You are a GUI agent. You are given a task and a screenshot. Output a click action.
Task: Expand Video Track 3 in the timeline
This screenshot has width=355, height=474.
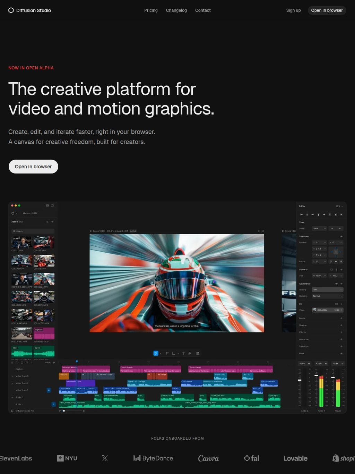click(x=12, y=376)
